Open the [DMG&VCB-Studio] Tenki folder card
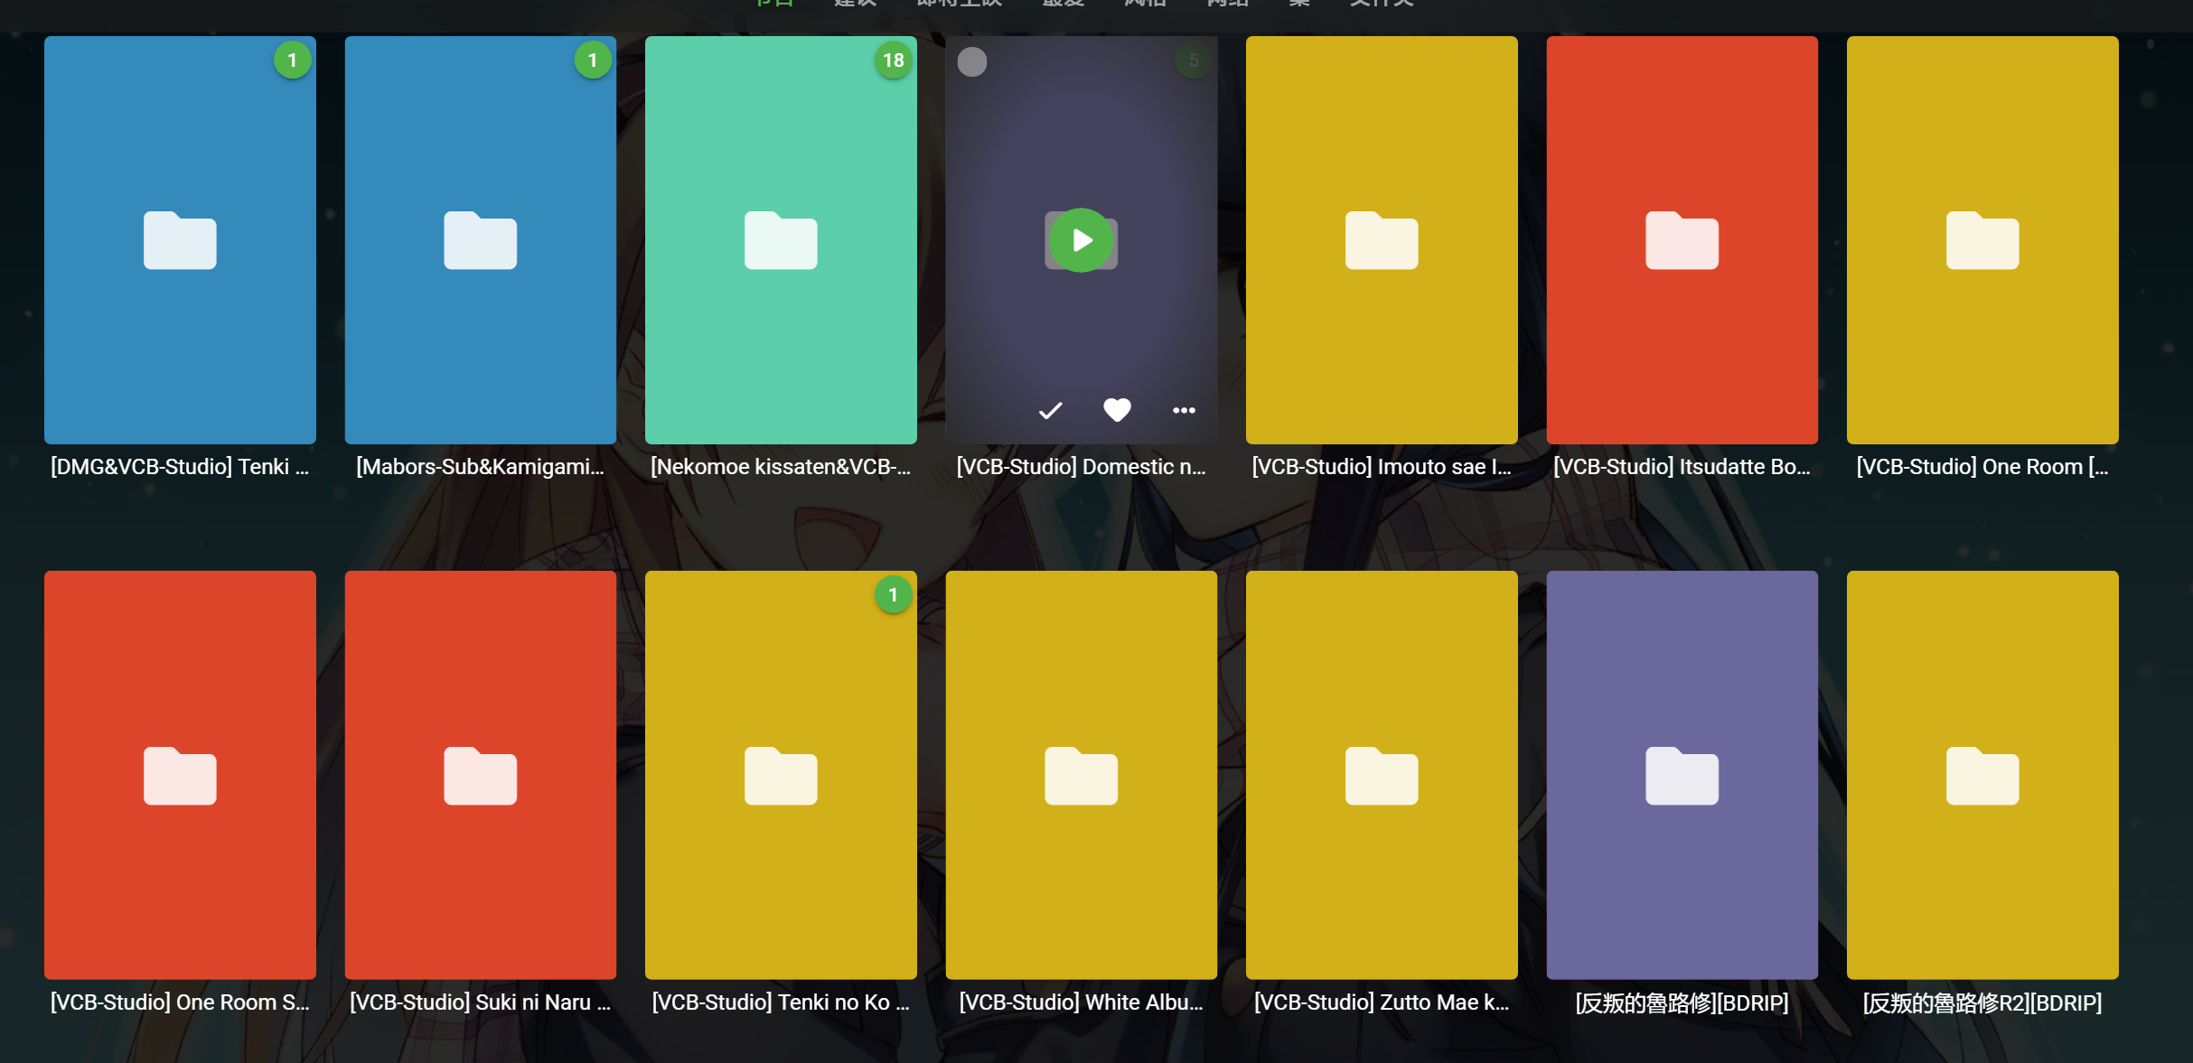The width and height of the screenshot is (2193, 1063). (180, 240)
